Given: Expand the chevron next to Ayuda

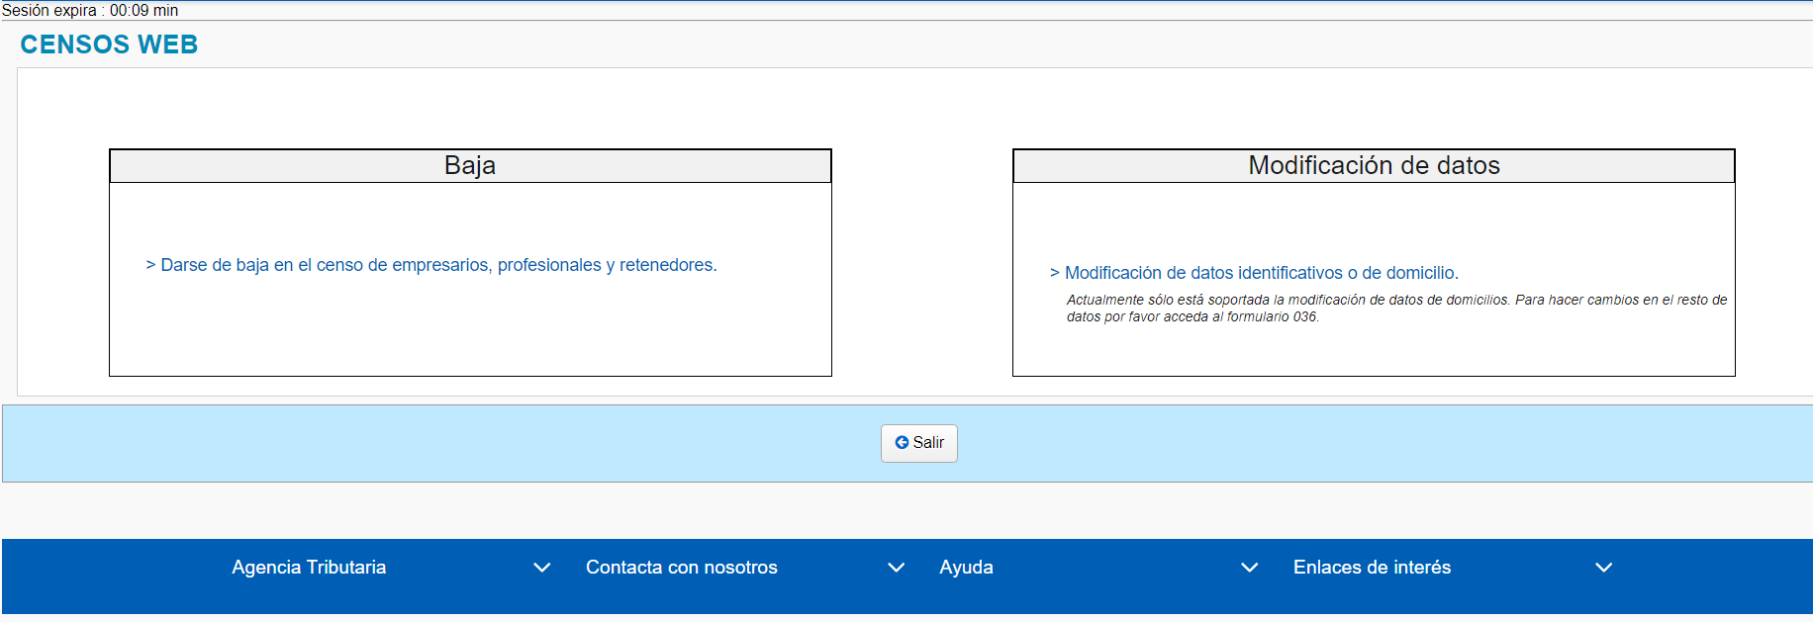Looking at the screenshot, I should coord(1249,568).
